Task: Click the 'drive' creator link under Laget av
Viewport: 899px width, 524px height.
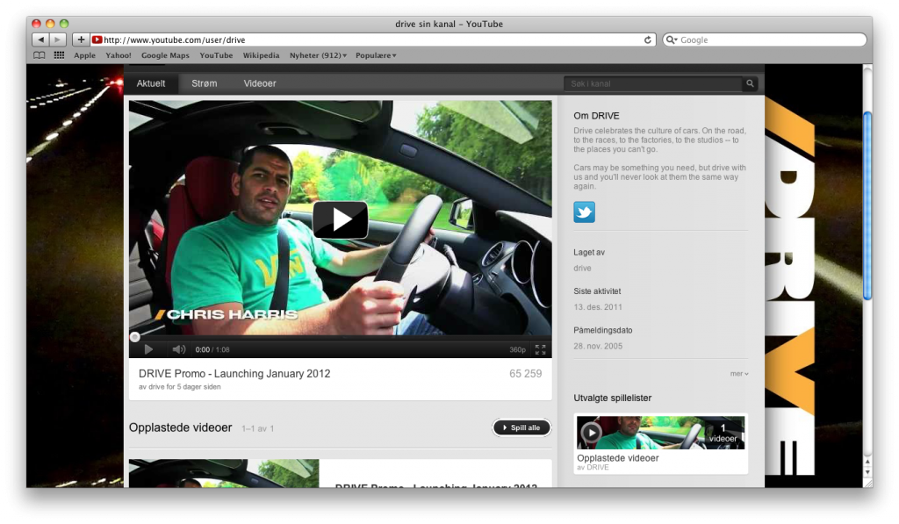Action: coord(582,269)
